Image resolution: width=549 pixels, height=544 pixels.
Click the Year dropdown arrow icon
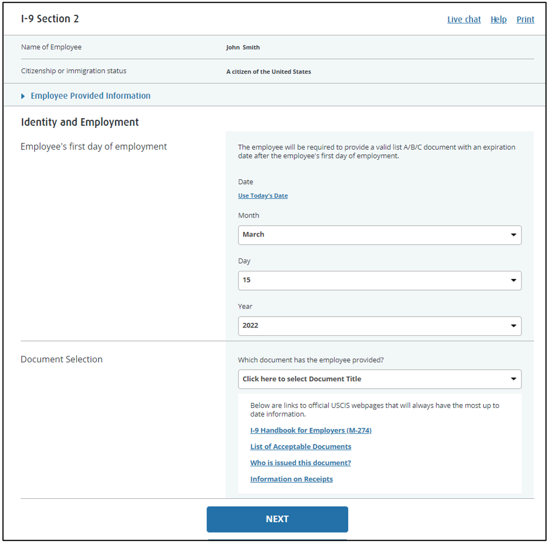[x=513, y=326]
